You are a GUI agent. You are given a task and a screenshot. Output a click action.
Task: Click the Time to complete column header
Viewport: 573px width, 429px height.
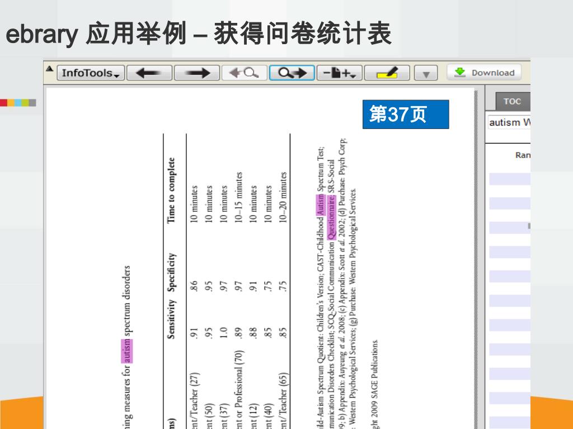point(171,190)
